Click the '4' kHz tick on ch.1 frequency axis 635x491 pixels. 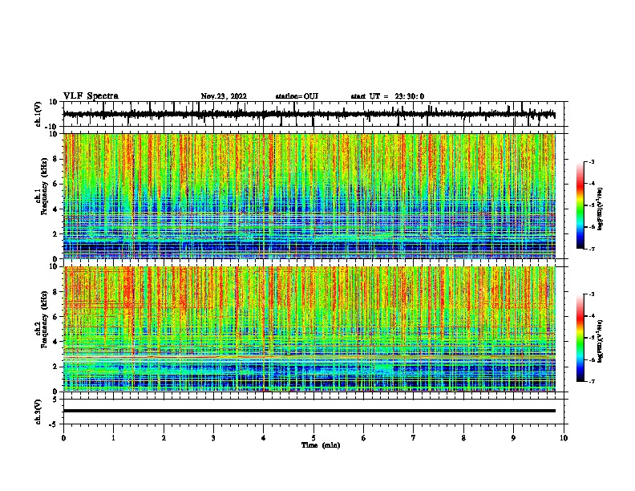[56, 209]
